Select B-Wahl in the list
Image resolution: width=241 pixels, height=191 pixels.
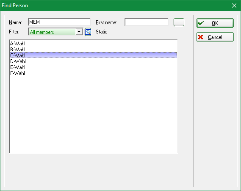click(x=93, y=49)
